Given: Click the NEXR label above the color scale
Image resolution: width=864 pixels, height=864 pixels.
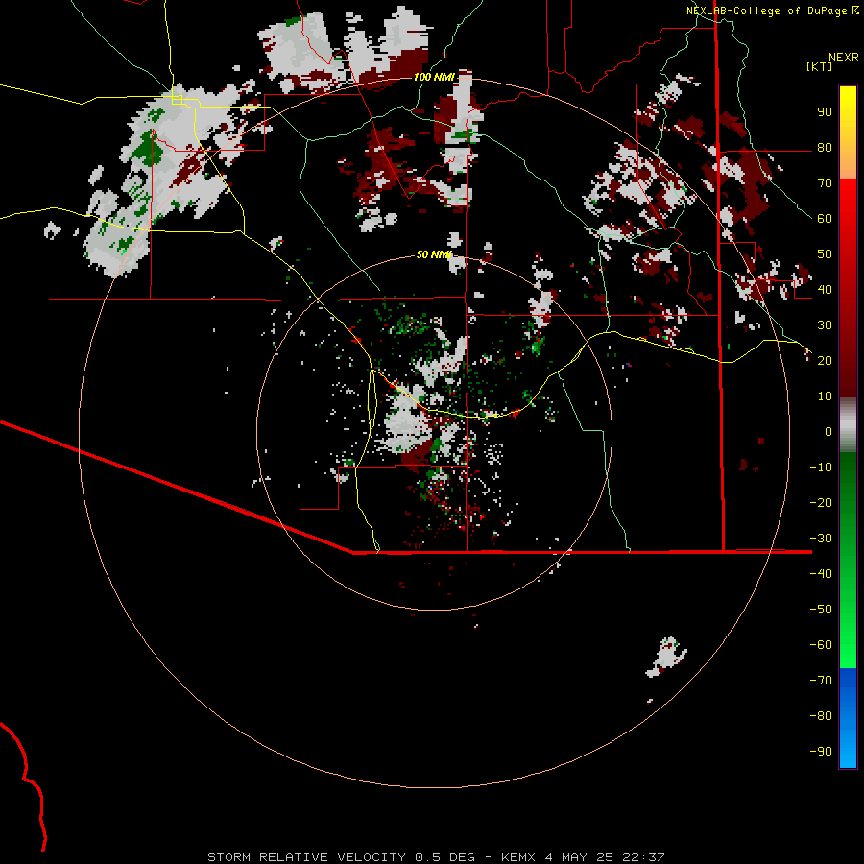Looking at the screenshot, I should 844,58.
